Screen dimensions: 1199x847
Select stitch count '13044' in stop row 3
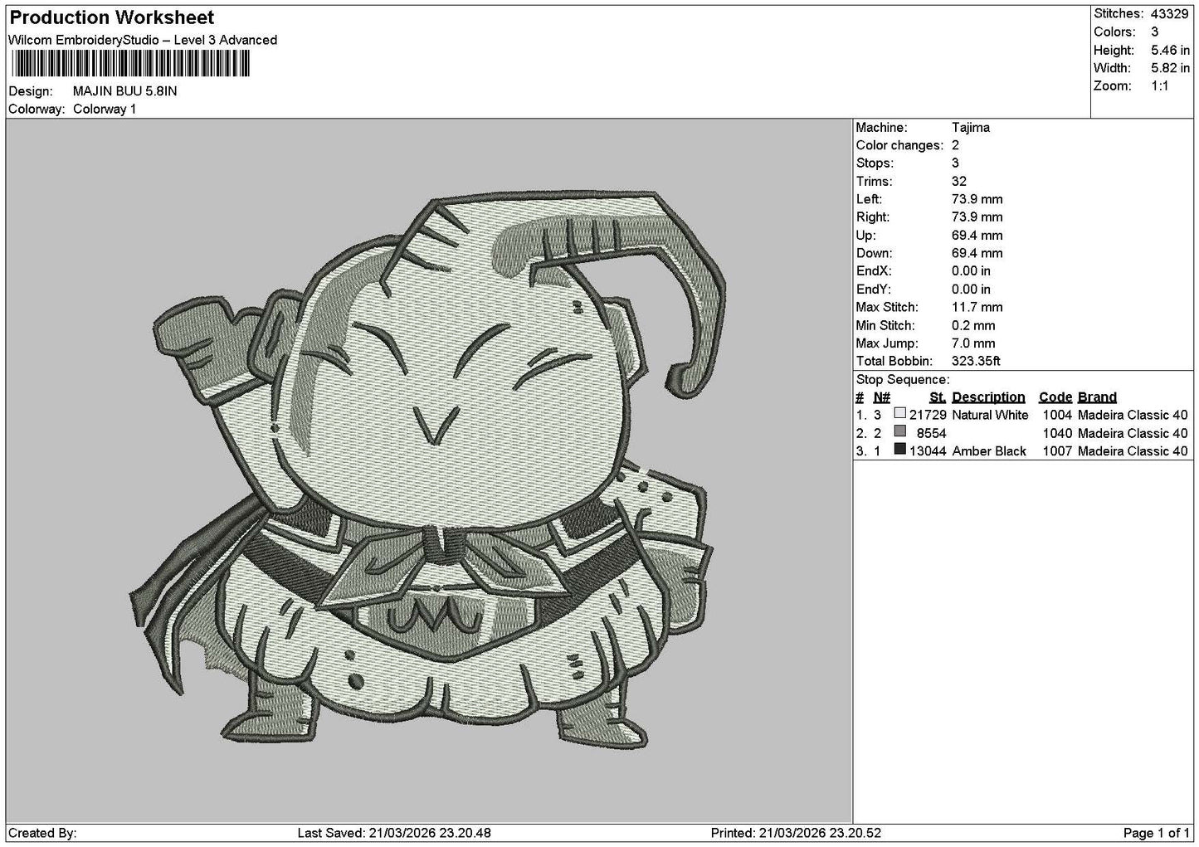928,452
